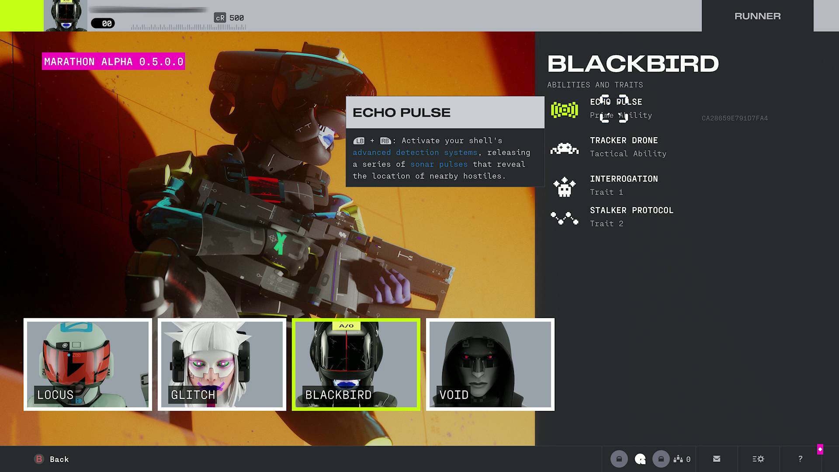Click the Tracker Drone tactical ability icon

pos(565,148)
